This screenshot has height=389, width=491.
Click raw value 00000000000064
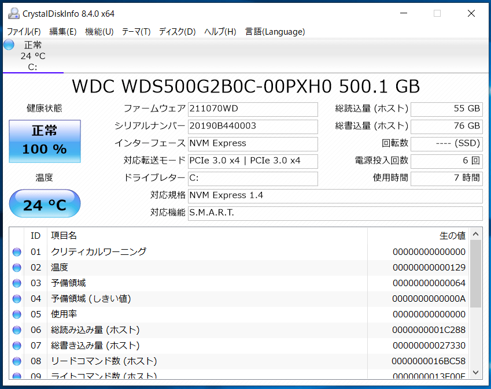coord(429,283)
